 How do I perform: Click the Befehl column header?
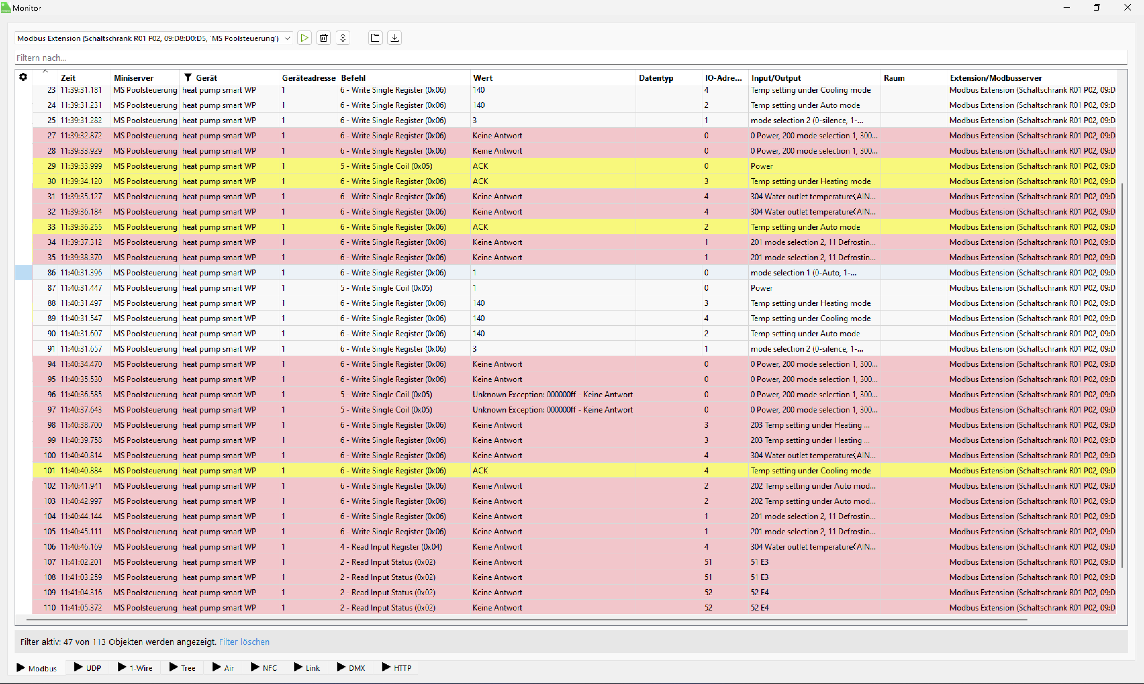354,78
